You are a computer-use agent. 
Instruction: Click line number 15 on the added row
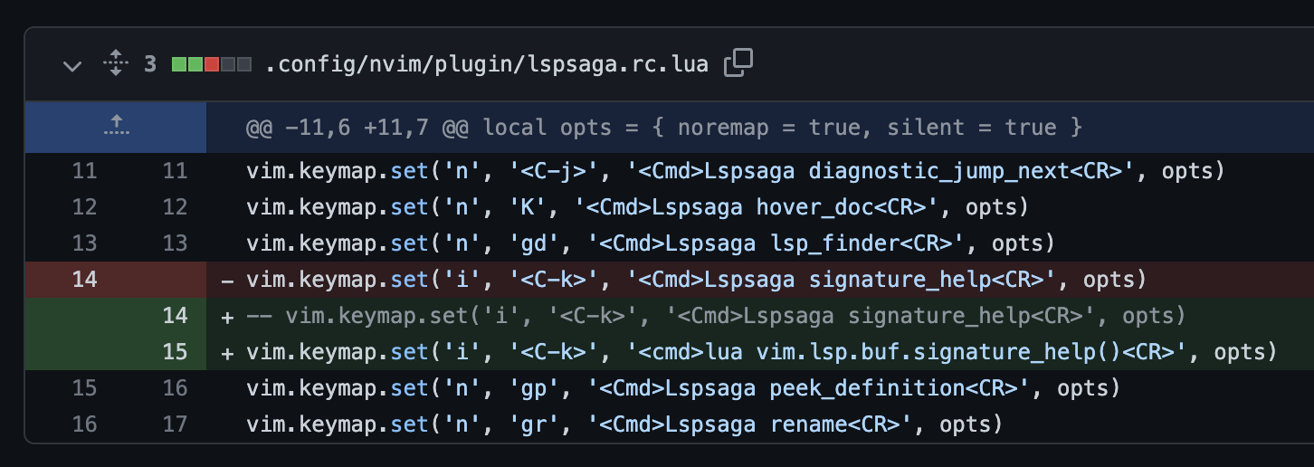click(x=175, y=351)
